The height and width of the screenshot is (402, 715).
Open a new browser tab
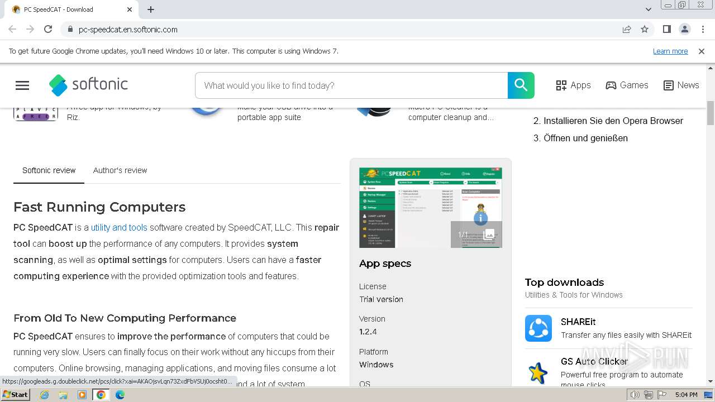tap(151, 9)
